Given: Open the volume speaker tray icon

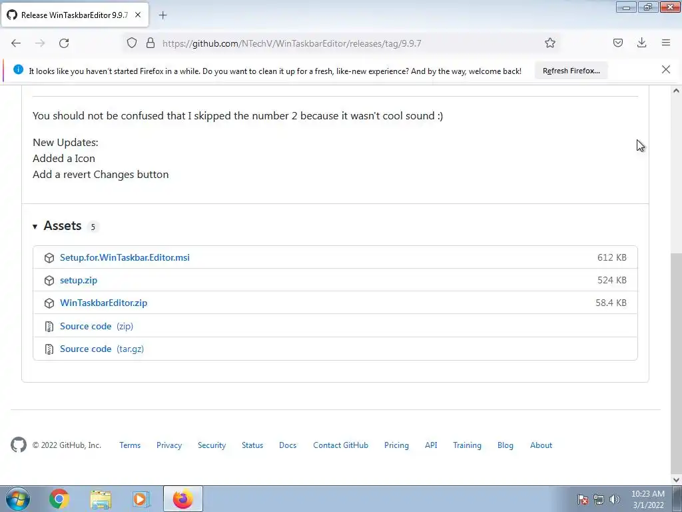Looking at the screenshot, I should point(615,499).
